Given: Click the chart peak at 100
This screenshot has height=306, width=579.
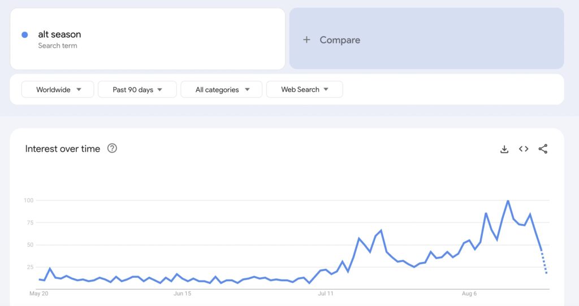Looking at the screenshot, I should (508, 200).
